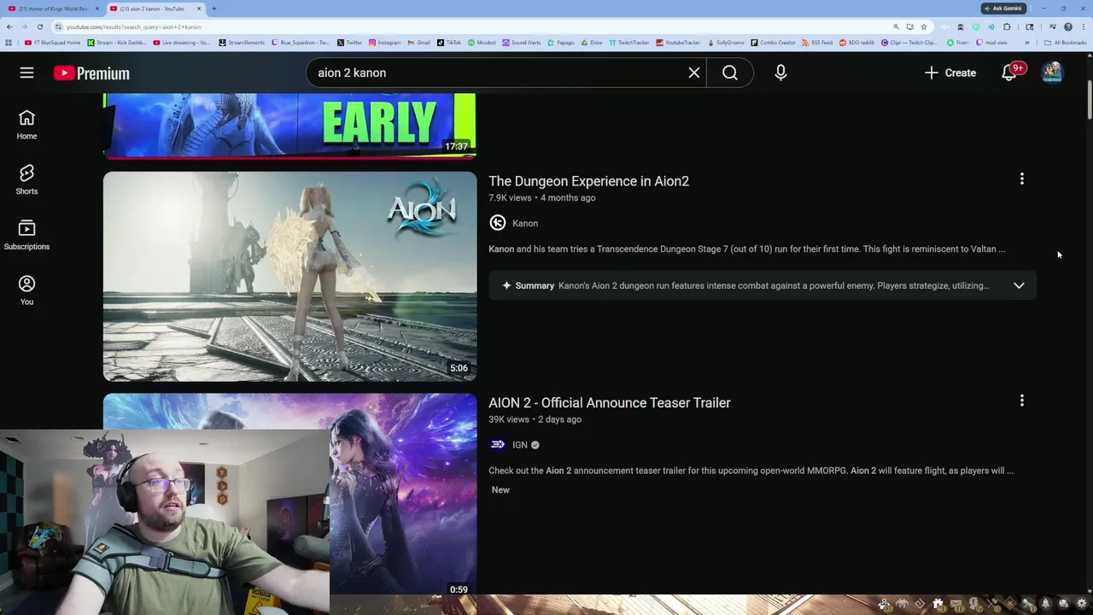This screenshot has width=1093, height=615.
Task: Open the Gmail bookmark
Action: point(419,43)
